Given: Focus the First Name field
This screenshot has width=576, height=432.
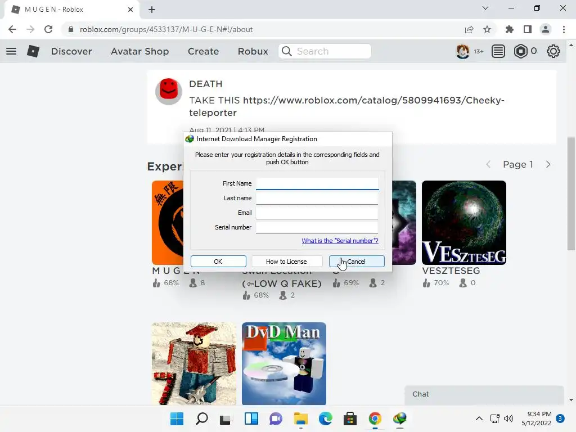Looking at the screenshot, I should coord(317,183).
